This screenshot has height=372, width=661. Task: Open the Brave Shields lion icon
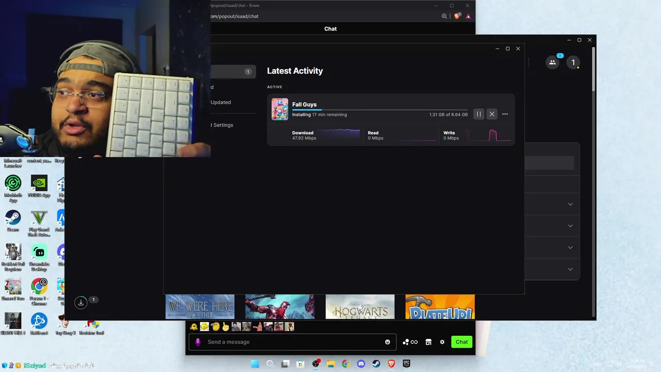[x=457, y=16]
